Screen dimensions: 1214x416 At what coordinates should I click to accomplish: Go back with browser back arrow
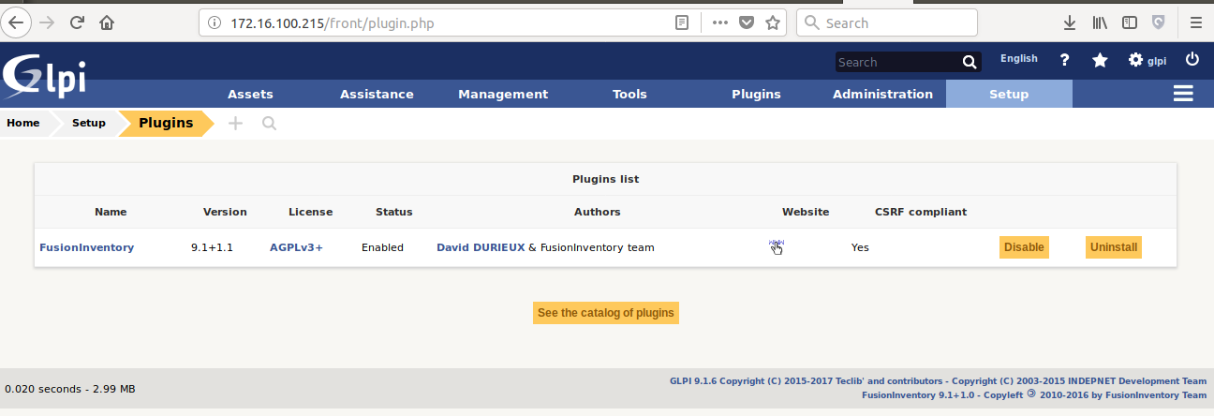point(16,22)
